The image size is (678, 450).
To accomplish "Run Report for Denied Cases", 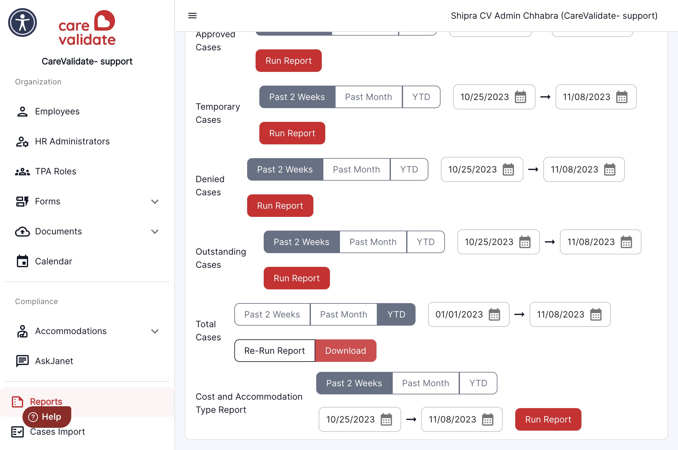I will tap(280, 206).
